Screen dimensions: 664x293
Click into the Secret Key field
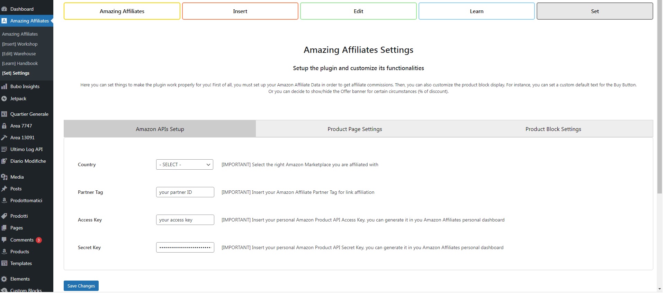click(185, 247)
